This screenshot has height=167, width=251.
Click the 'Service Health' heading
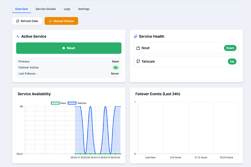152,37
